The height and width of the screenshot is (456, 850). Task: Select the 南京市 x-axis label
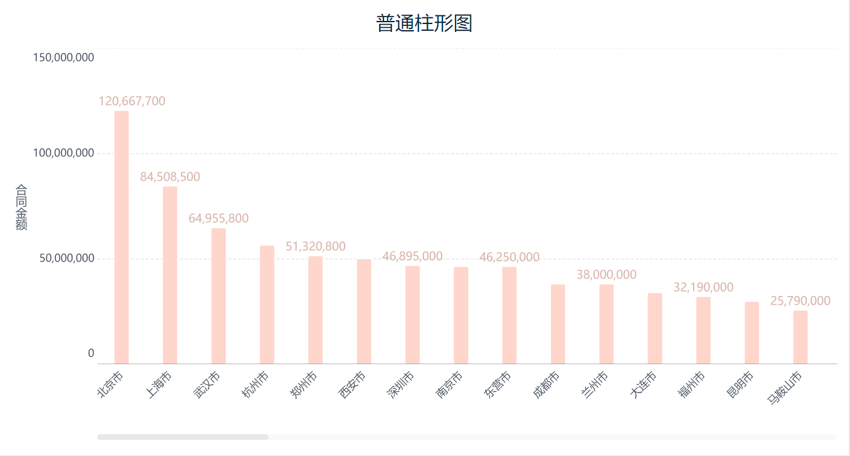coord(448,385)
